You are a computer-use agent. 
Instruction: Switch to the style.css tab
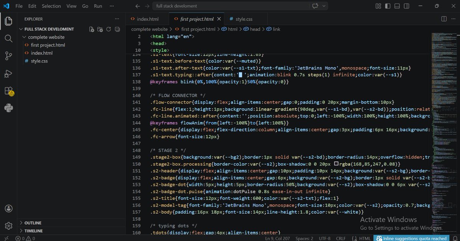pos(244,19)
